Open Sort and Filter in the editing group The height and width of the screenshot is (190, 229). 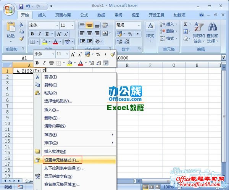click(x=198, y=33)
